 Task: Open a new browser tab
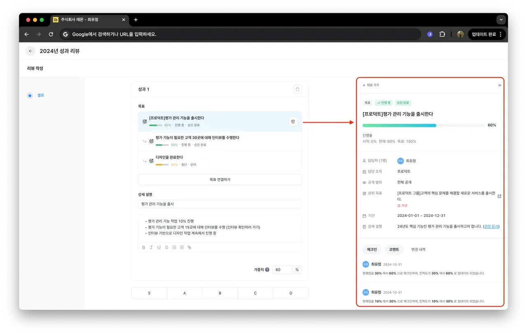136,20
